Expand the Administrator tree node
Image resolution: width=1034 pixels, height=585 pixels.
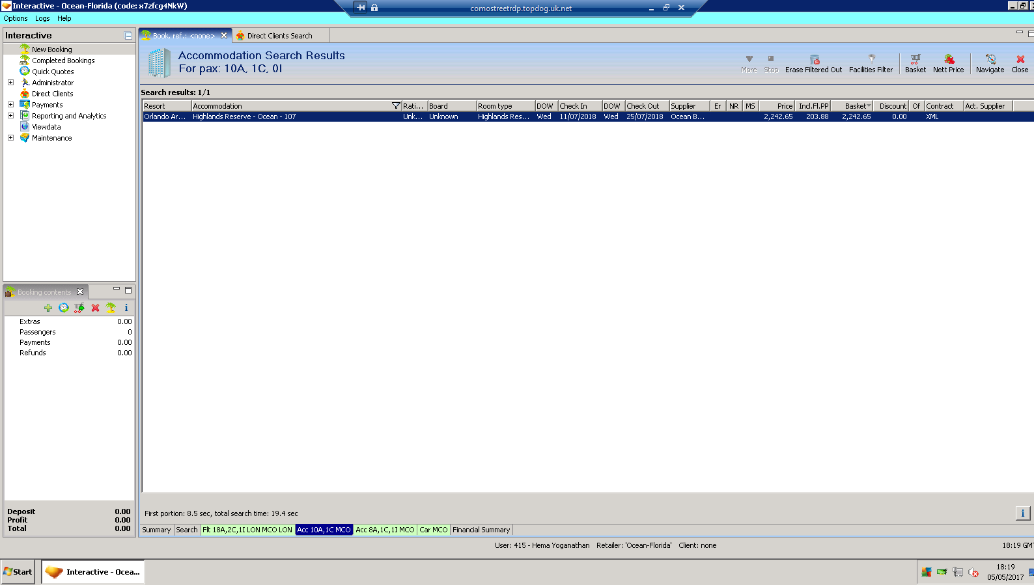click(10, 83)
